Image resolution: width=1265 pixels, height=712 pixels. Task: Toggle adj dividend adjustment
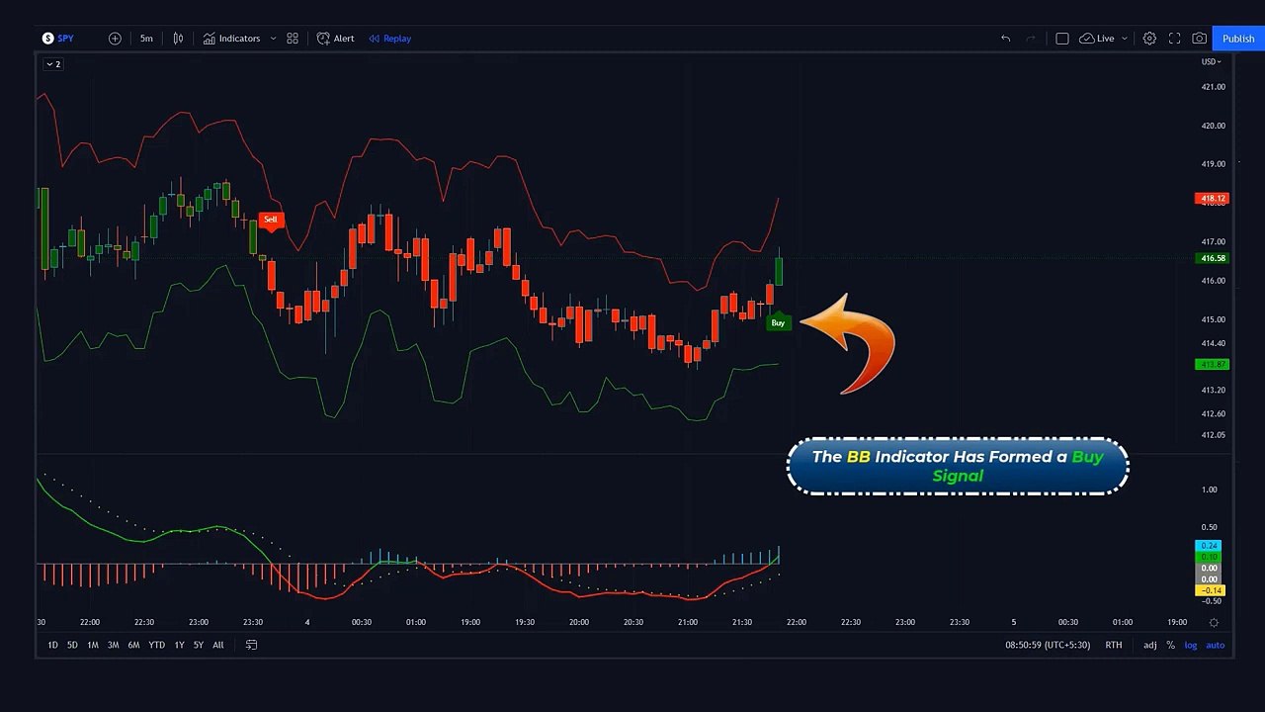coord(1150,645)
